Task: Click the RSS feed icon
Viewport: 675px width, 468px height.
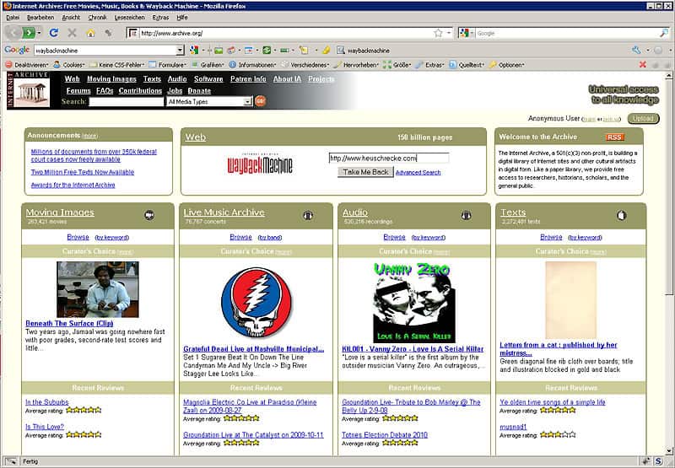Action: 614,137
